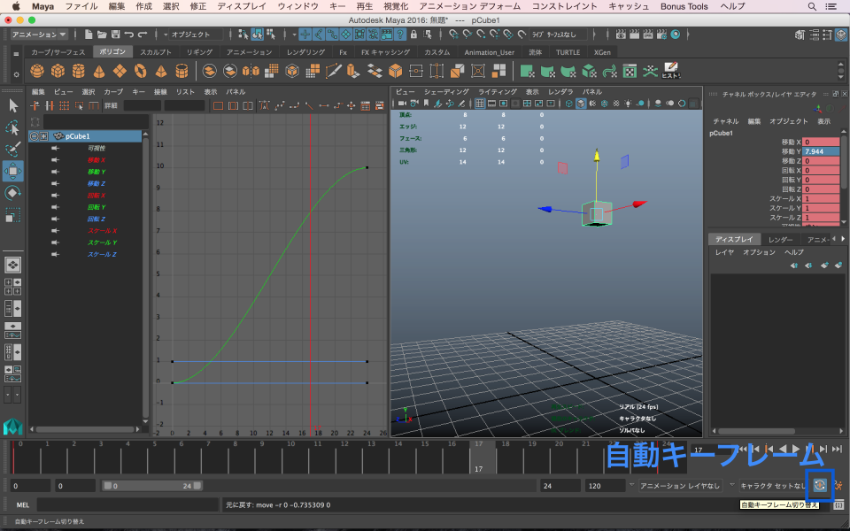Activate the Move tool in toolbox
This screenshot has width=850, height=531.
pyautogui.click(x=13, y=171)
